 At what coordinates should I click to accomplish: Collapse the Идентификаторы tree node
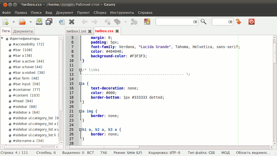3,38
